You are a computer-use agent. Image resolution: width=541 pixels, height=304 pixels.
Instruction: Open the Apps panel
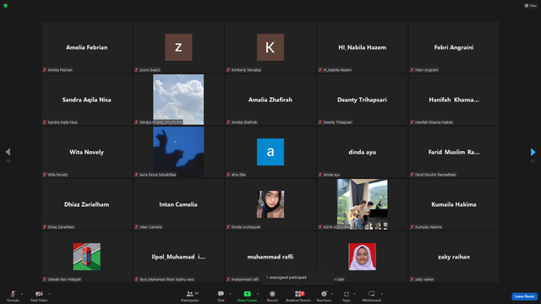pos(347,296)
